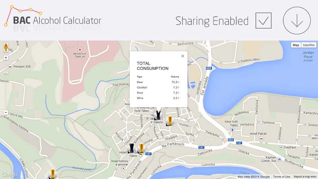Click the Map data ©2014 Google text
Screen dimensions: 318x179
pos(254,177)
